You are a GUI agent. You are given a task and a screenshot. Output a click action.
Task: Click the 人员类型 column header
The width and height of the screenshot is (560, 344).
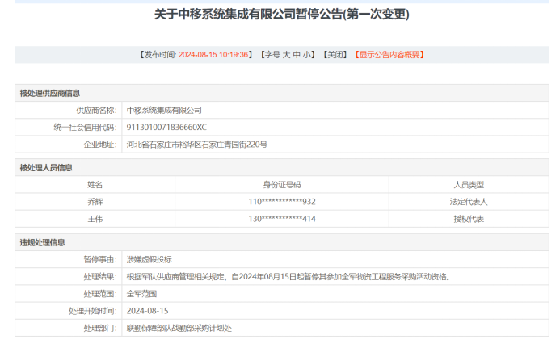[469, 184]
